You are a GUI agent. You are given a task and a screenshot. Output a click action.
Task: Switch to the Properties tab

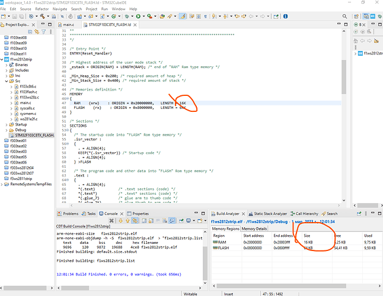138,214
